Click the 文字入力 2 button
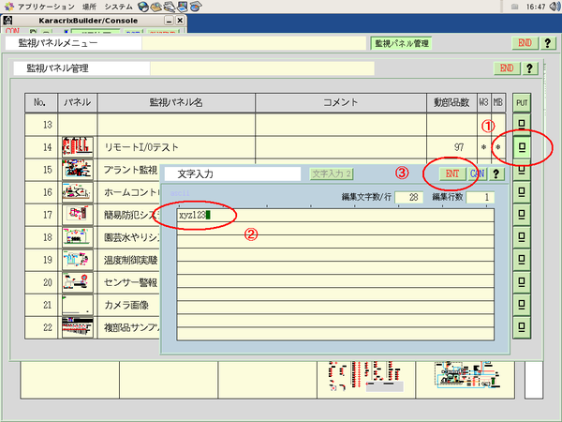The width and height of the screenshot is (562, 422). [x=332, y=173]
